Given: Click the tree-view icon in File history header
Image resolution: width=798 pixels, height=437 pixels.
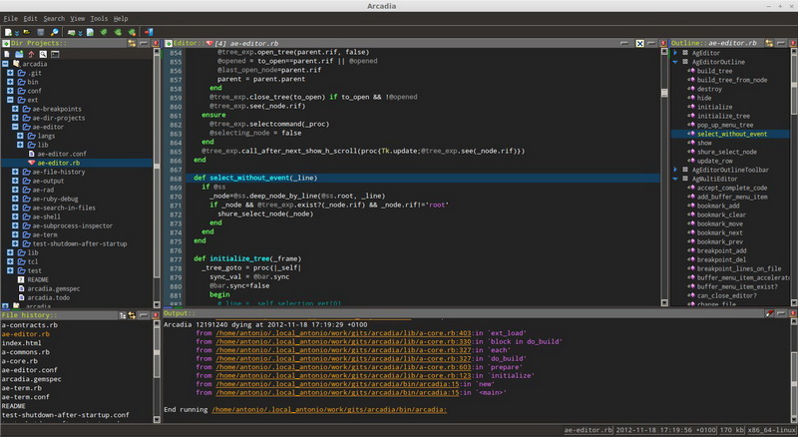Looking at the screenshot, I should coord(123,315).
